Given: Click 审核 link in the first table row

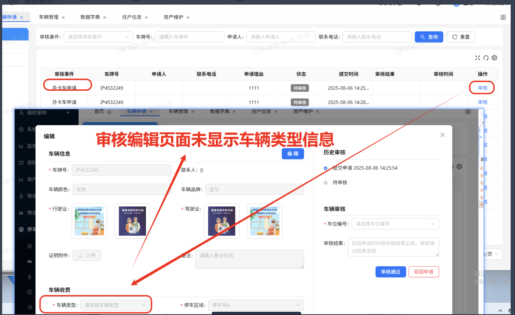Looking at the screenshot, I should point(482,88).
